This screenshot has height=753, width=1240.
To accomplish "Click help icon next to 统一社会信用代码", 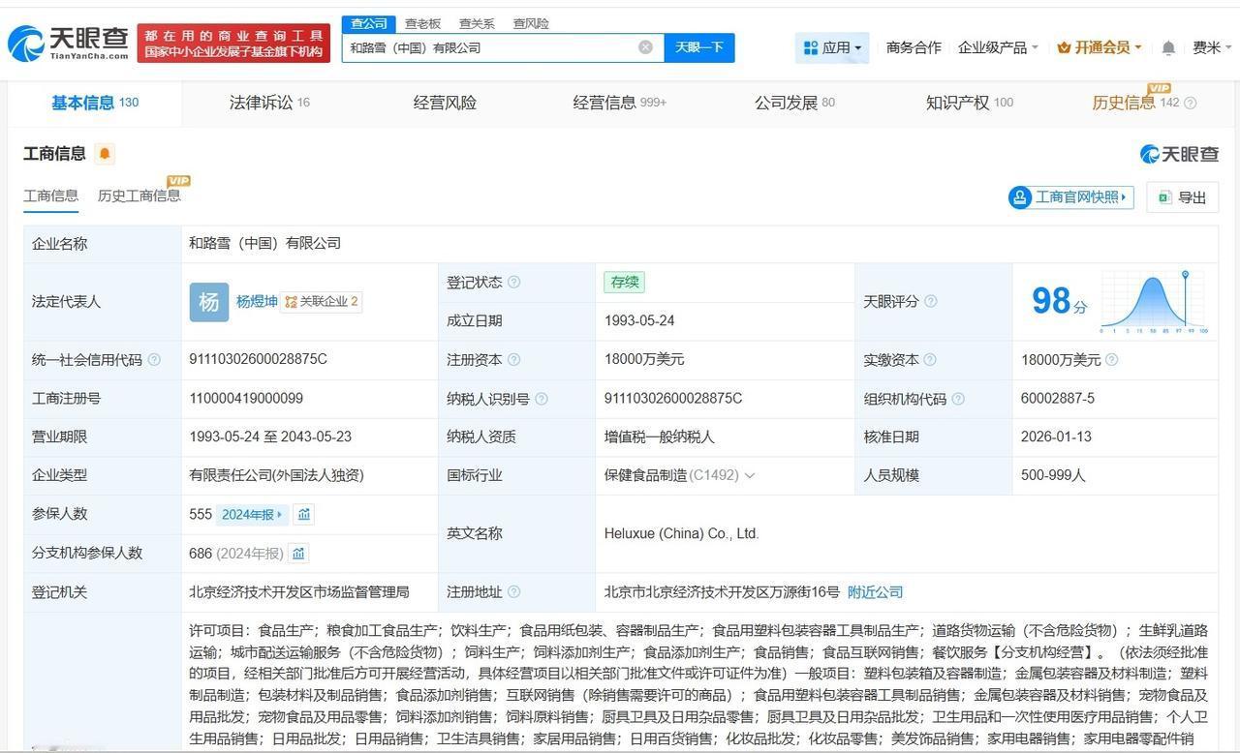I will (153, 360).
